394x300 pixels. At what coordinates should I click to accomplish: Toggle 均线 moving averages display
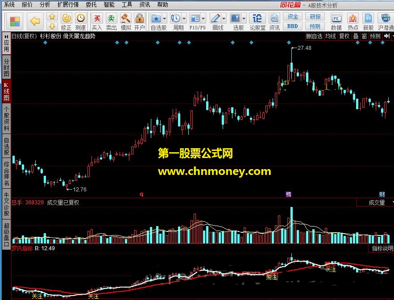point(331,36)
